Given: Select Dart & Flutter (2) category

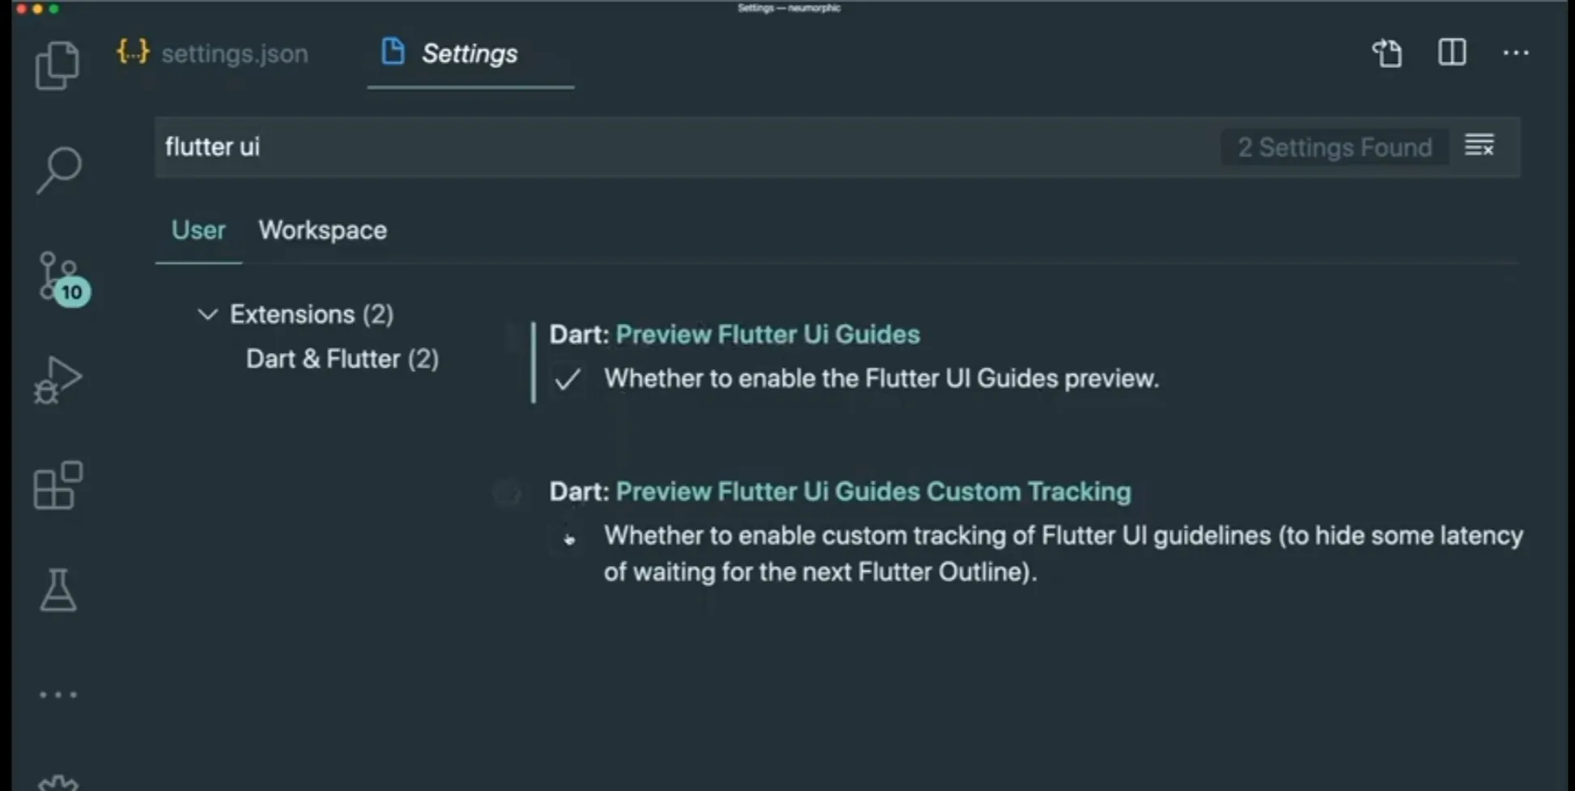Looking at the screenshot, I should pyautogui.click(x=342, y=359).
